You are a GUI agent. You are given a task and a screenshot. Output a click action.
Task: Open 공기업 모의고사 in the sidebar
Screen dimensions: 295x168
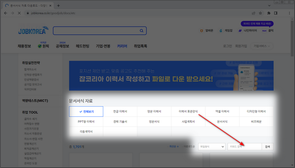(x=33, y=84)
